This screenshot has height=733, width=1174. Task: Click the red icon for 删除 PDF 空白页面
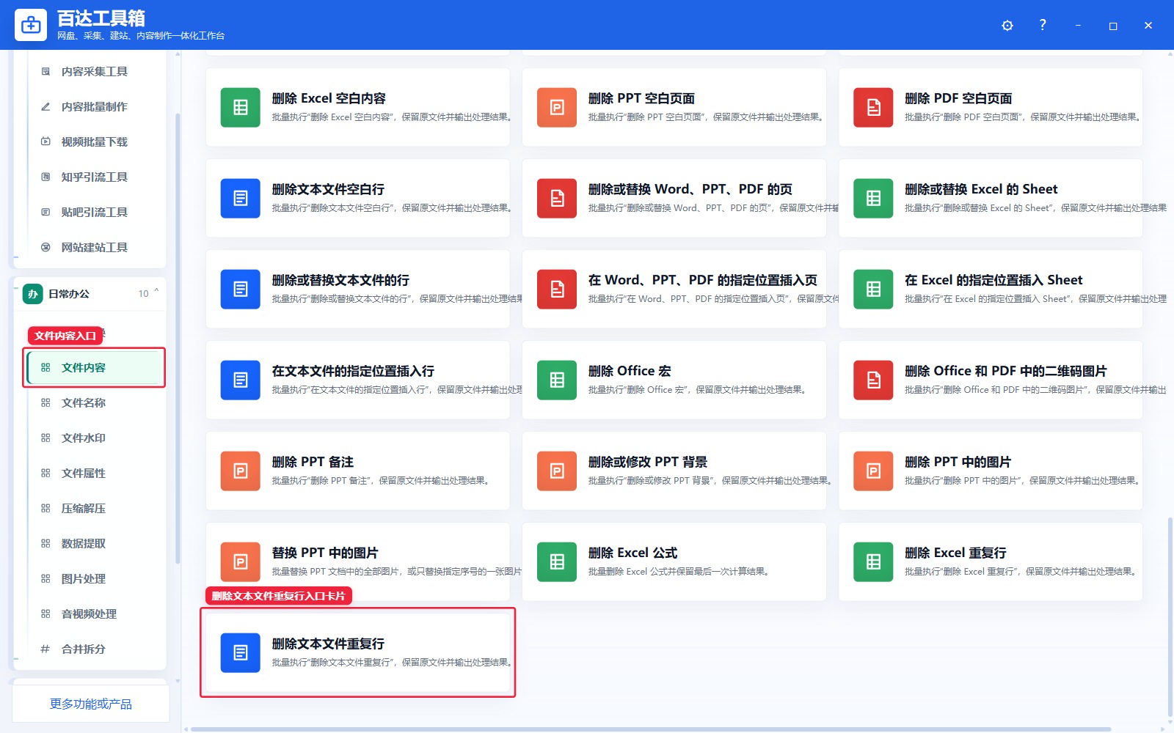coord(873,108)
